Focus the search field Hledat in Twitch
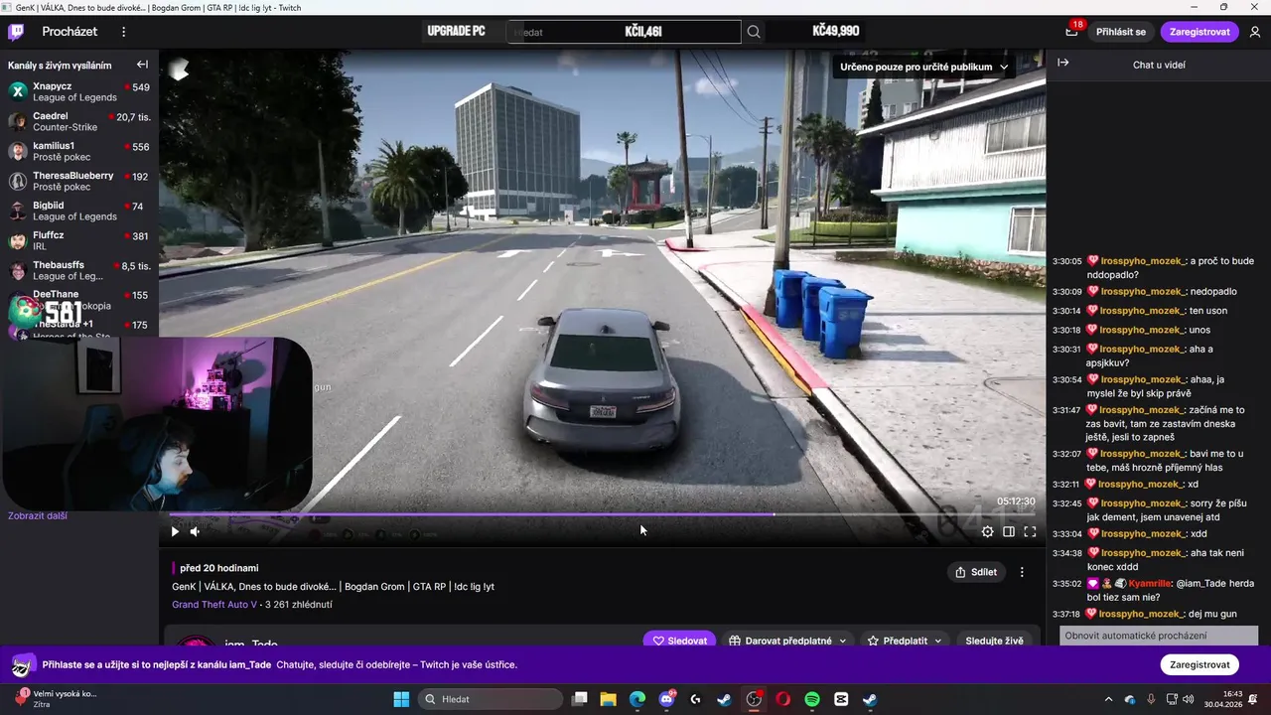 tap(624, 32)
